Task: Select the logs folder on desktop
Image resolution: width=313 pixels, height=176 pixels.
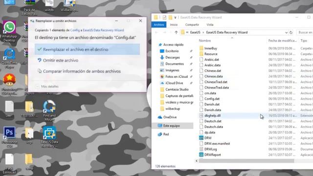Action: click(29, 135)
